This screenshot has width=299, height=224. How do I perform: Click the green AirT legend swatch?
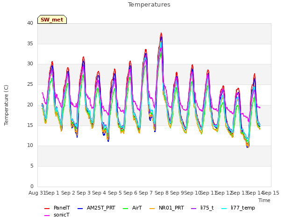point(126,209)
